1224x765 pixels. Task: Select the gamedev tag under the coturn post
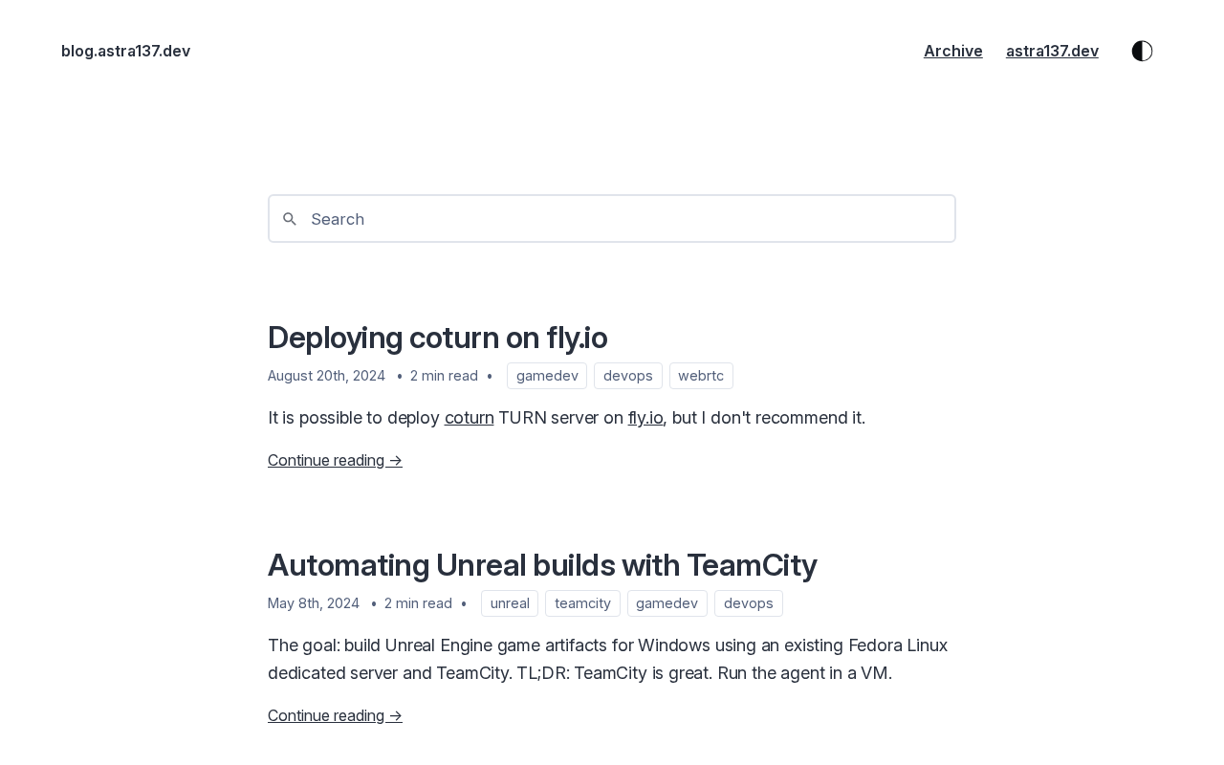(x=547, y=376)
